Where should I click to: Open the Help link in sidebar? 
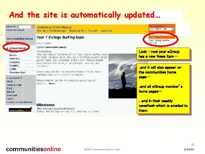pyautogui.click(x=10, y=82)
